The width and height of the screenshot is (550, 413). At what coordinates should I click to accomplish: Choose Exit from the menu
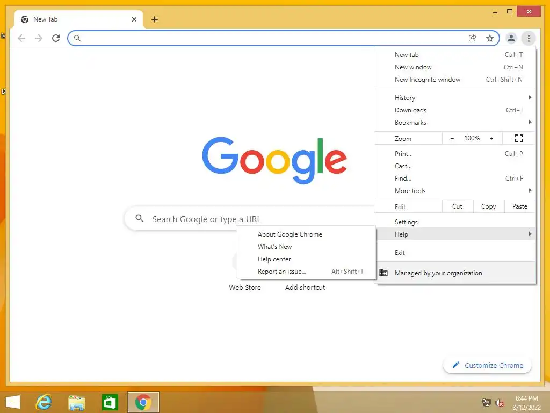click(455, 253)
